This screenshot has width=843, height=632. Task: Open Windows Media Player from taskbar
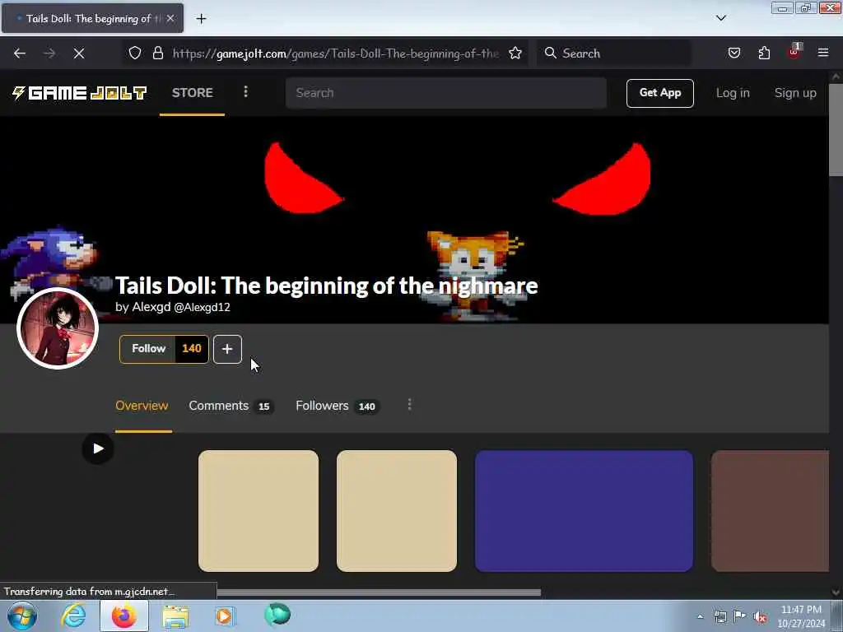[x=226, y=616]
